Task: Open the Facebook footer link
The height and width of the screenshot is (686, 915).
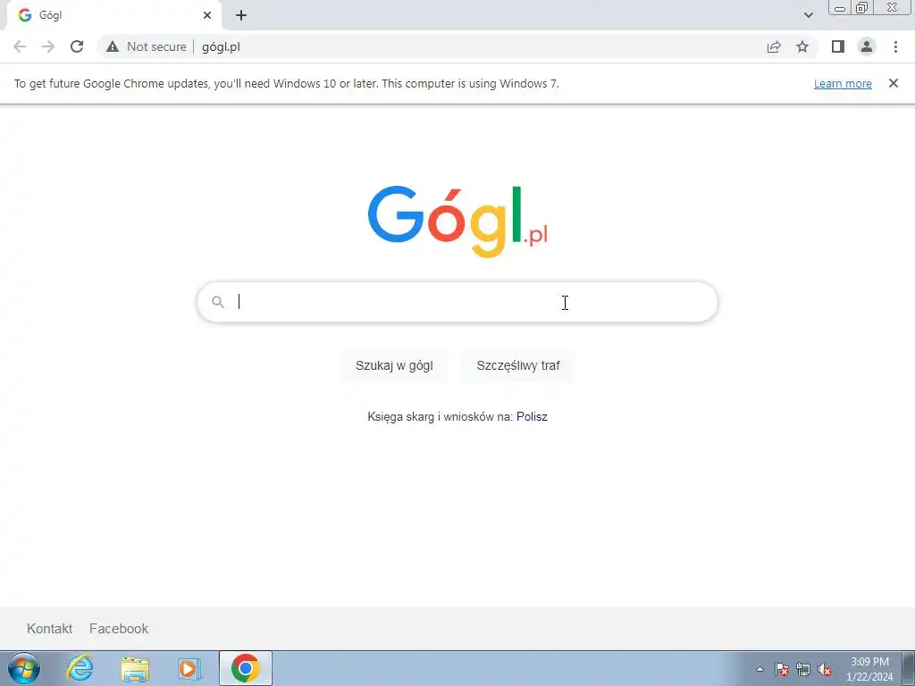Action: coord(119,628)
